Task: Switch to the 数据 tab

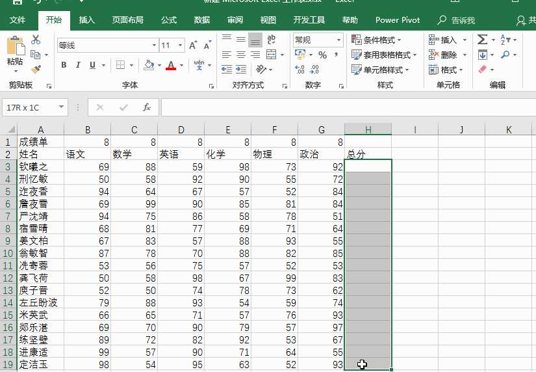Action: (202, 20)
